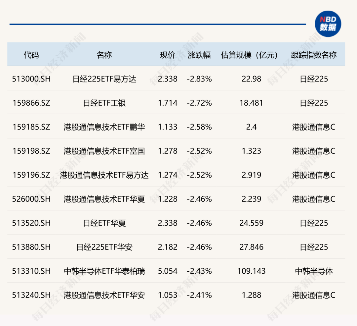The width and height of the screenshot is (357, 326).
Task: Select code 513240.SH
Action: click(x=31, y=295)
